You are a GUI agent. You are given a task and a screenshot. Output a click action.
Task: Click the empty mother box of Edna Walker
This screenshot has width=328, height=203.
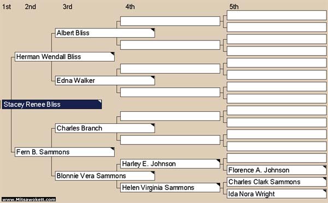170,92
